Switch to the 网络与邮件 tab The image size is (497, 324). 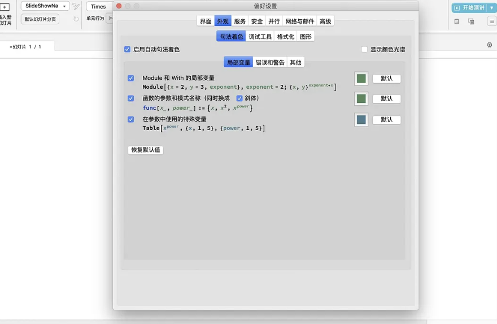pyautogui.click(x=300, y=21)
